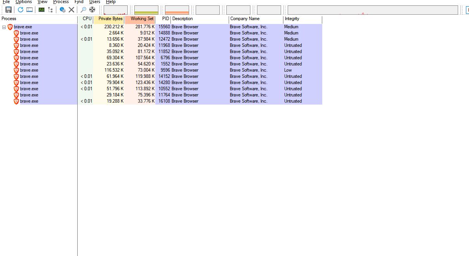This screenshot has height=256, width=469.
Task: Click Brave icon of process PID 9596
Action: (x=16, y=70)
